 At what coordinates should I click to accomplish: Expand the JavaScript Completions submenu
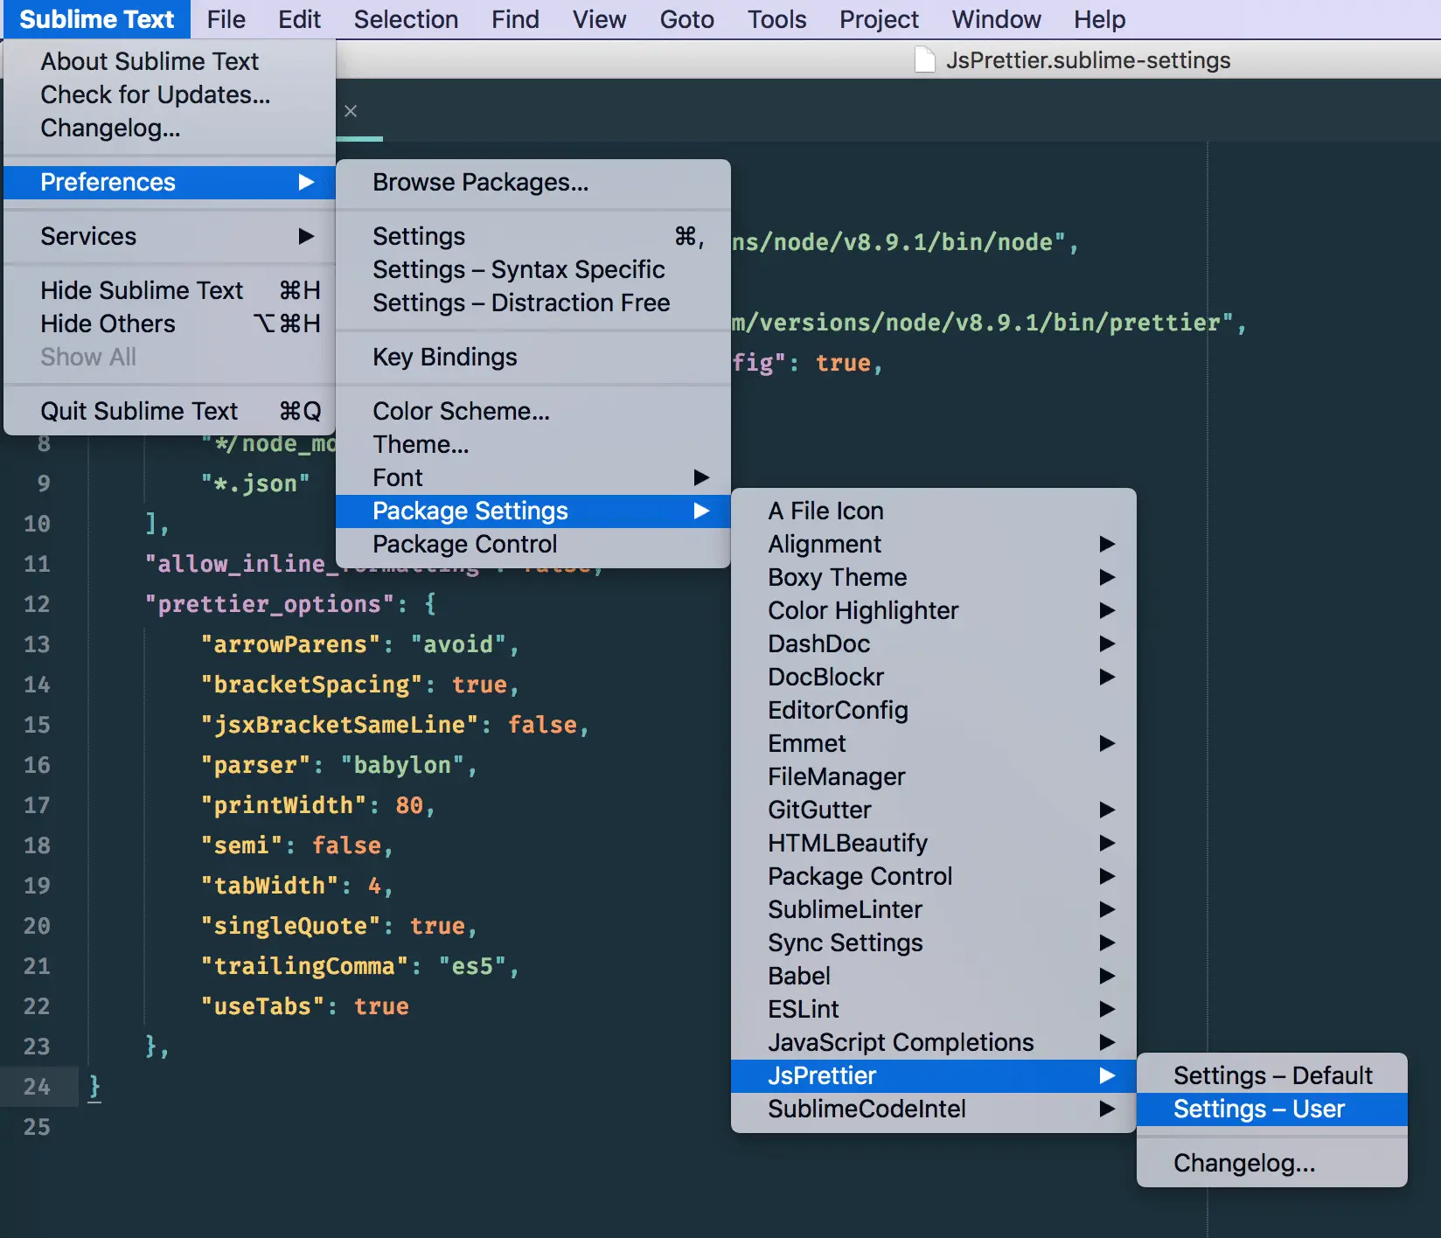tap(934, 1042)
